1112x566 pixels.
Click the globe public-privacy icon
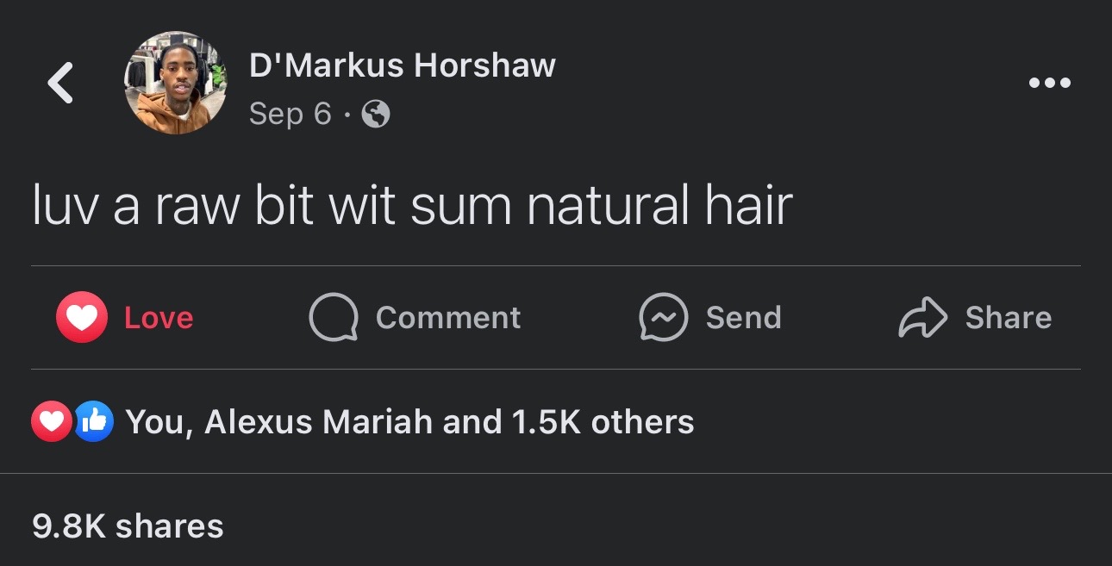point(375,114)
